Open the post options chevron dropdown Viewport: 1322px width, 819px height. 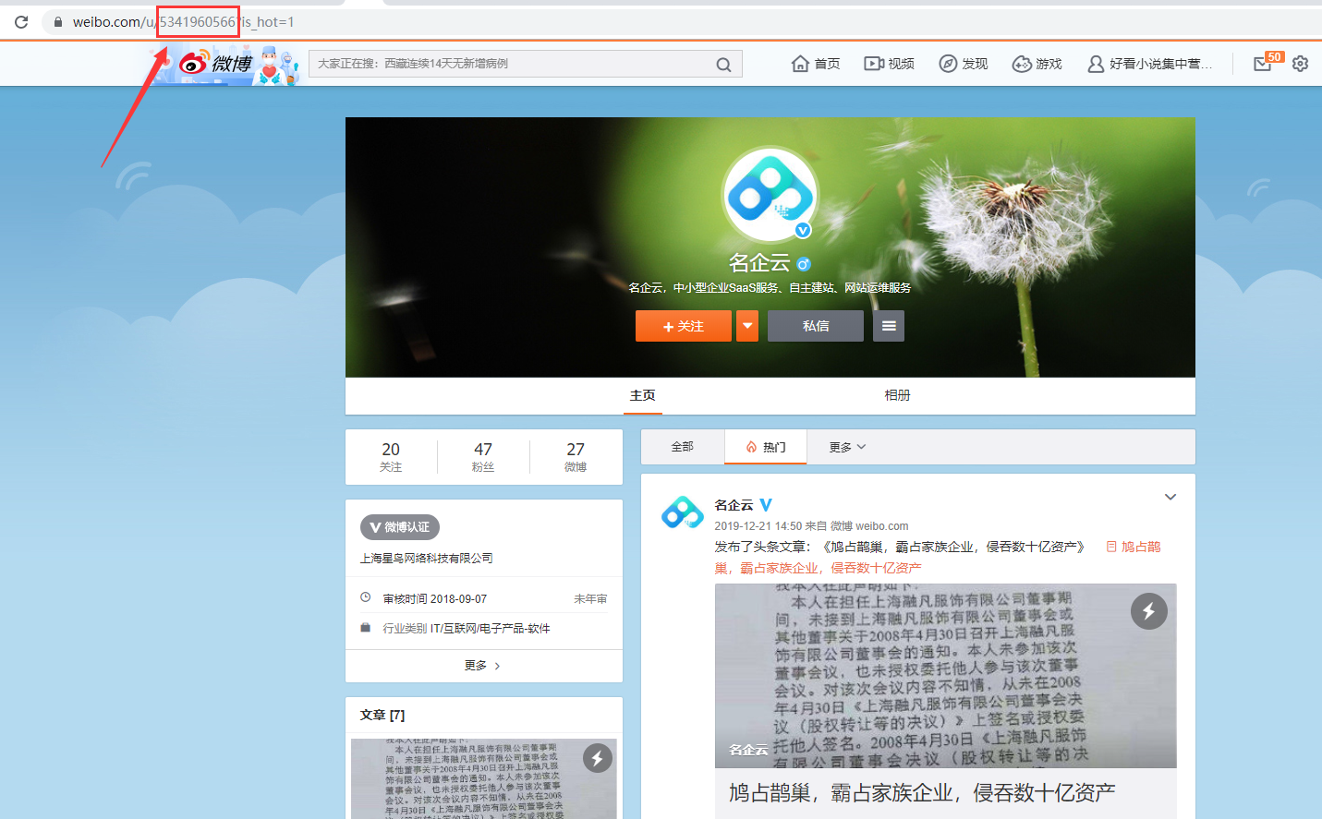pos(1170,497)
